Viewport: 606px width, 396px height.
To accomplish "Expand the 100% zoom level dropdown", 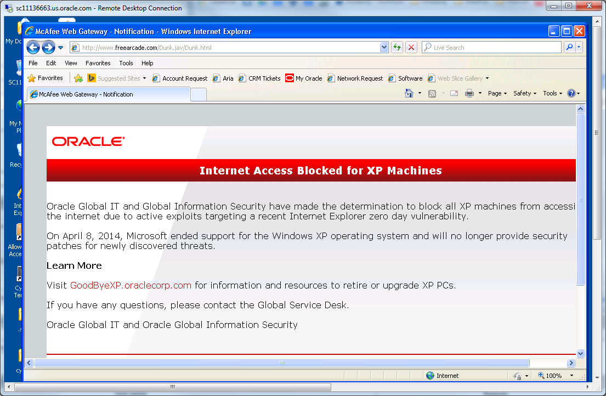I will click(571, 376).
